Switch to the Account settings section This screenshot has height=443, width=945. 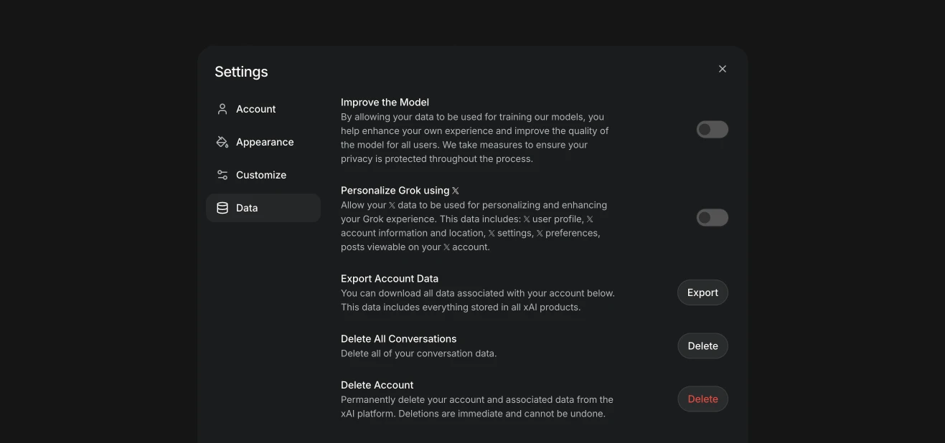[255, 108]
